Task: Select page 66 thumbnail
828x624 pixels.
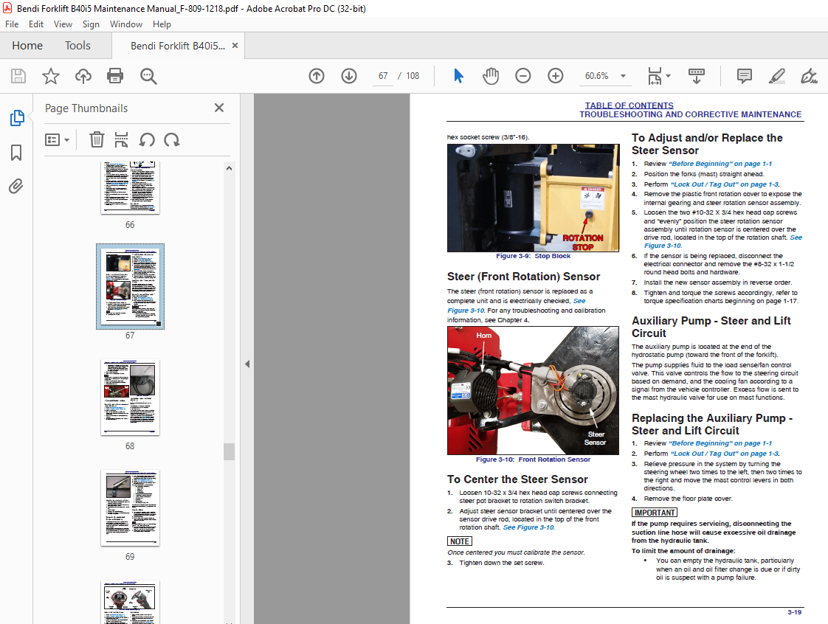Action: point(130,187)
